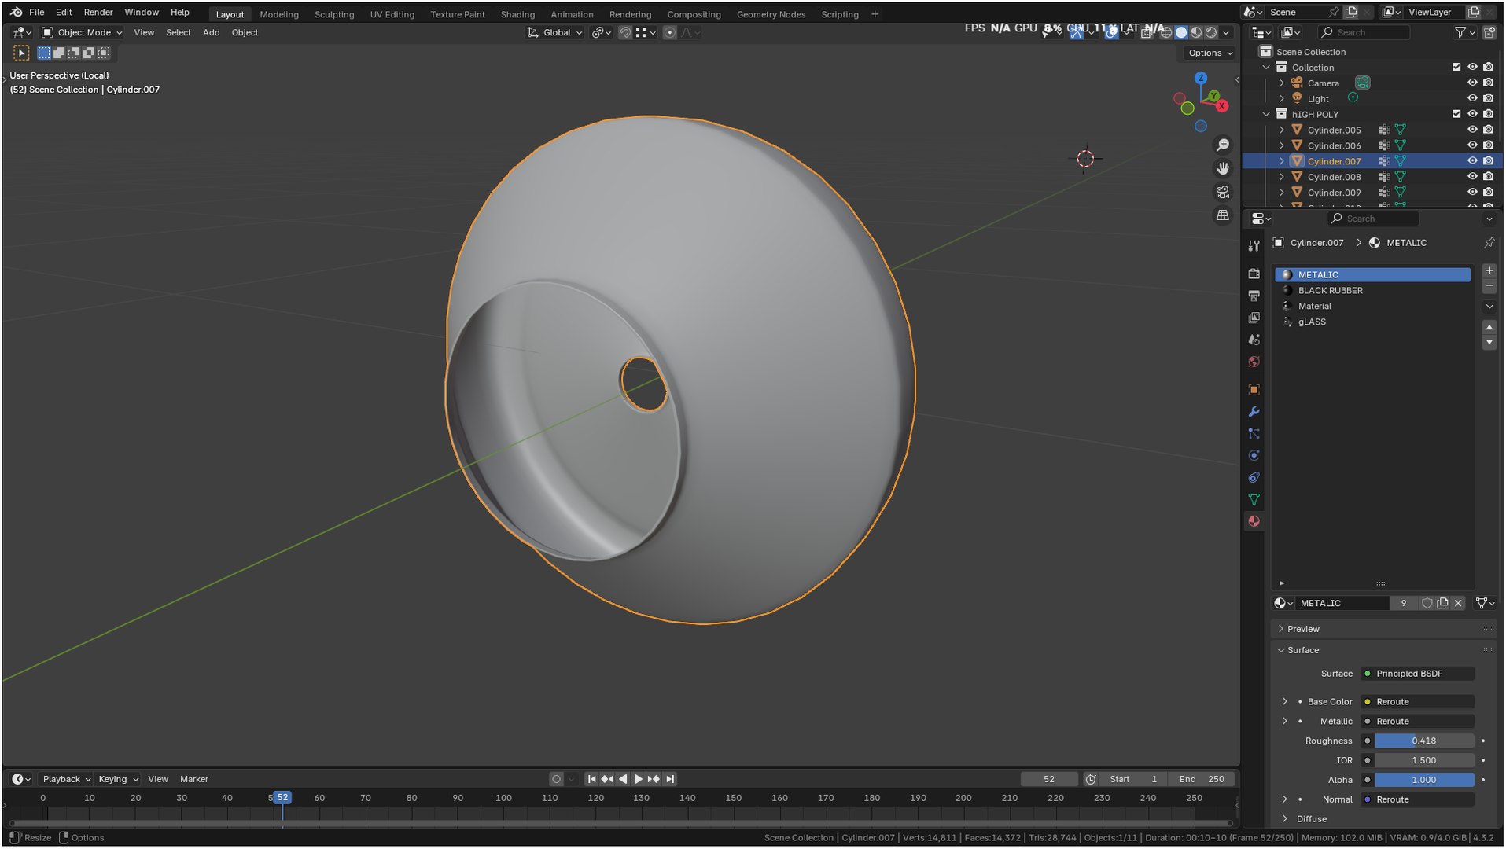Open the Modifiers properties tab

[1254, 412]
